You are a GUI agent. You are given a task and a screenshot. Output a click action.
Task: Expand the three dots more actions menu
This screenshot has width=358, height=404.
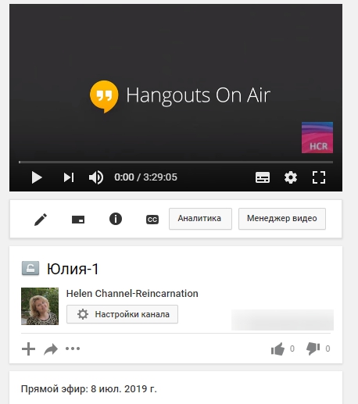click(73, 349)
